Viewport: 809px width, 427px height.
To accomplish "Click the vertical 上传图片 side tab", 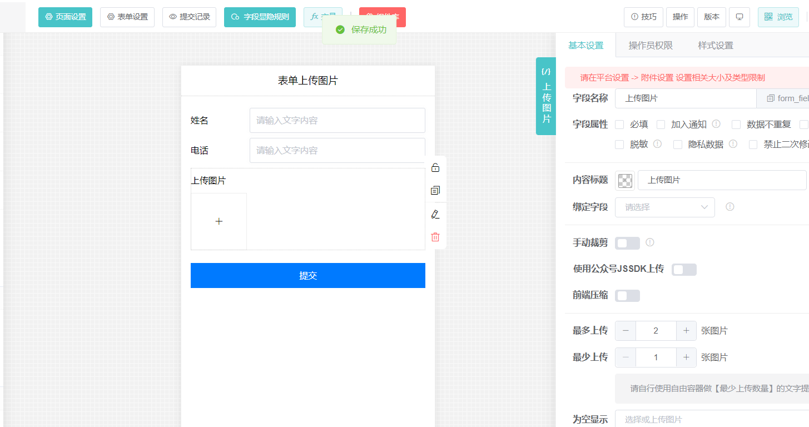I will [x=546, y=96].
